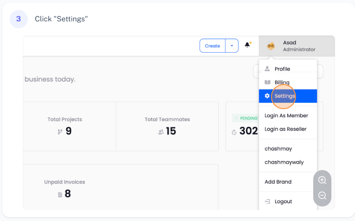The width and height of the screenshot is (355, 221).
Task: Click the person icon beside Profile
Action: 267,69
